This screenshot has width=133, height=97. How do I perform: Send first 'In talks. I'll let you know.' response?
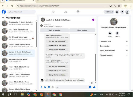(57, 45)
